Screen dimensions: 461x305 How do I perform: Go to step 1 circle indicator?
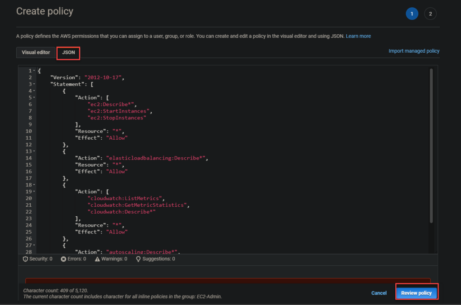411,14
